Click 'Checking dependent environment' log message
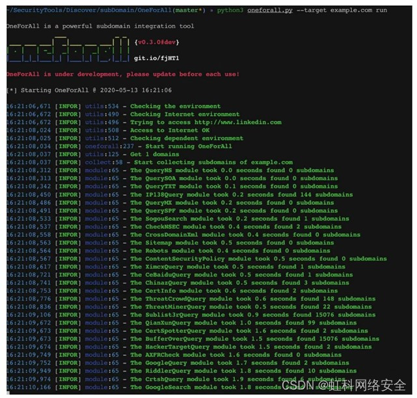 (187, 139)
